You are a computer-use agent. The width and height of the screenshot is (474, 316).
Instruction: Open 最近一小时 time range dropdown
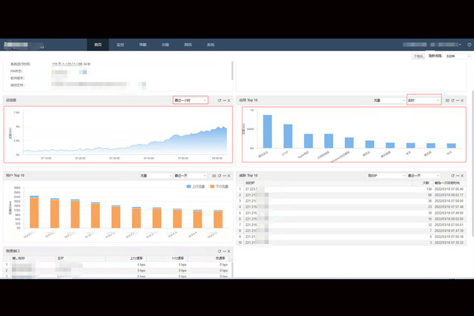point(190,100)
